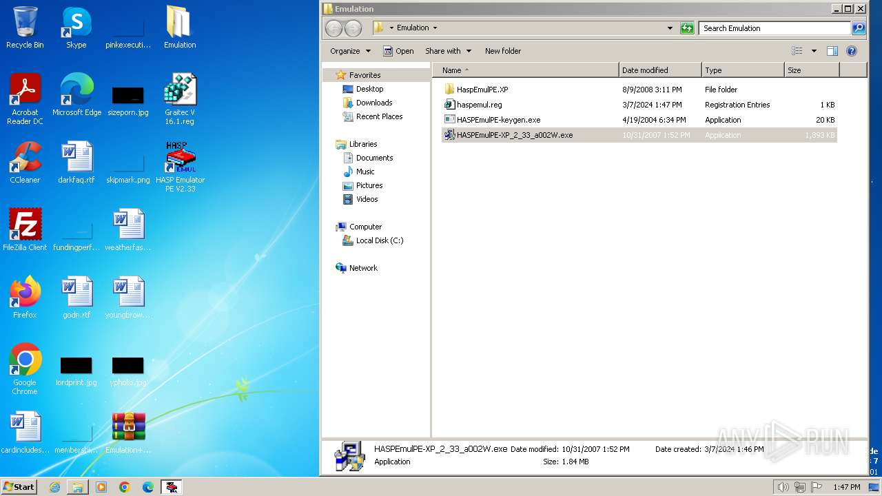Screen dimensions: 882x496
Task: Click the search magnifier button
Action: pyautogui.click(x=859, y=28)
